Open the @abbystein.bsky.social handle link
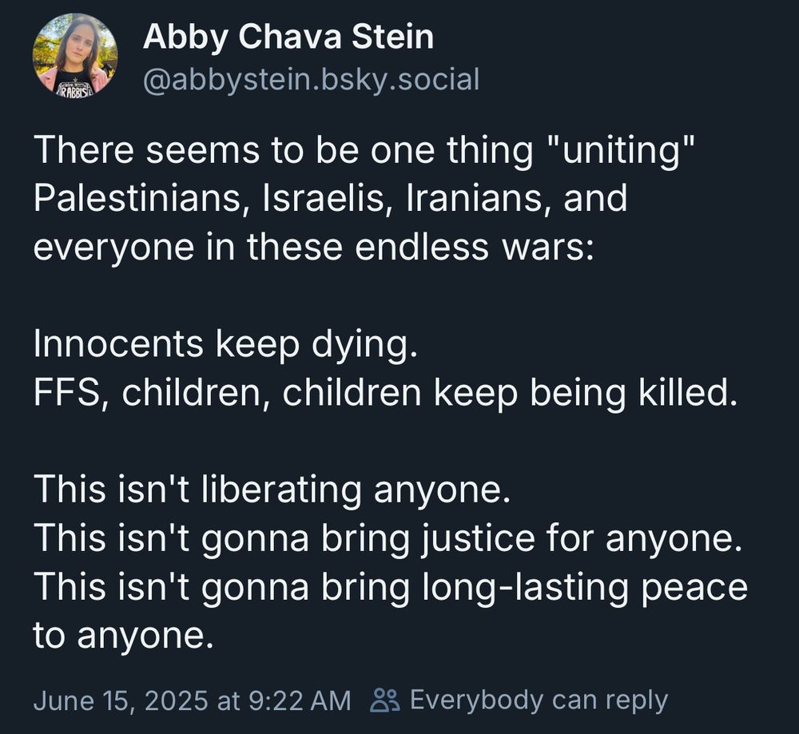The height and width of the screenshot is (734, 799). (x=311, y=79)
